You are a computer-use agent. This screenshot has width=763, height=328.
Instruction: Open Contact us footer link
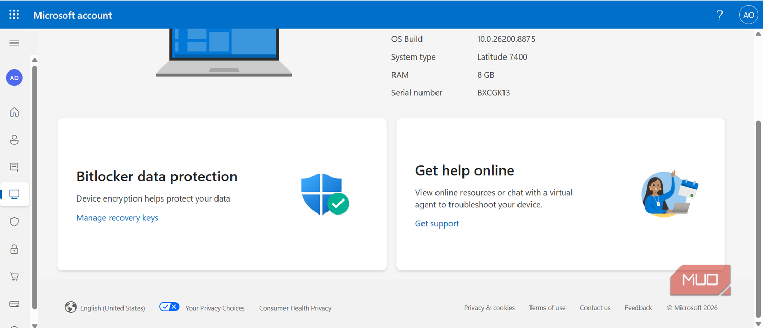point(595,308)
